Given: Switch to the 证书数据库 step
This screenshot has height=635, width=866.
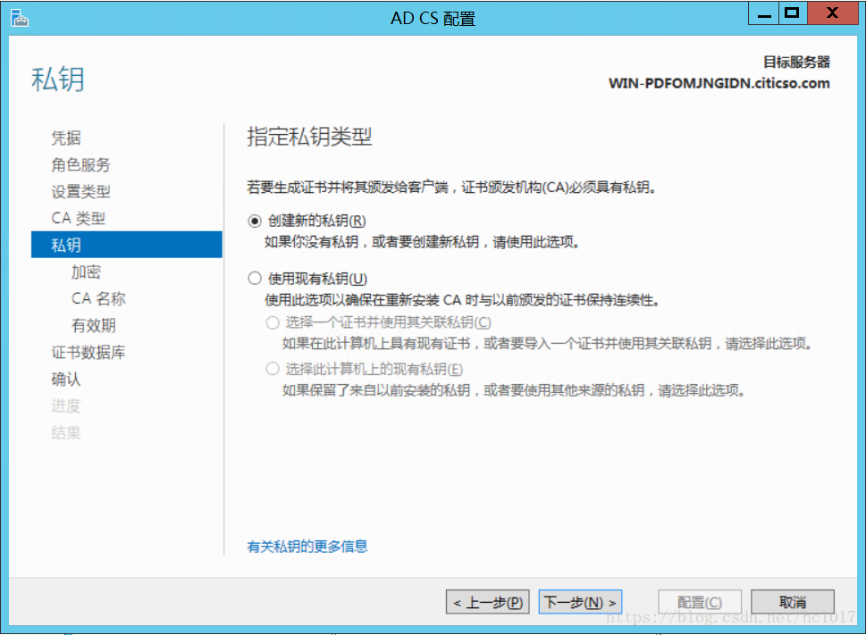Looking at the screenshot, I should pos(88,352).
